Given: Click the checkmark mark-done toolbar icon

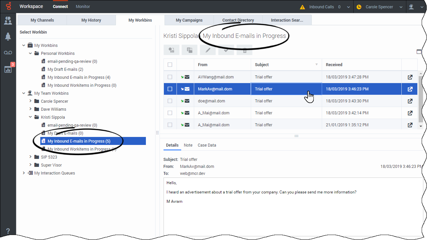Looking at the screenshot, I should 226,50.
